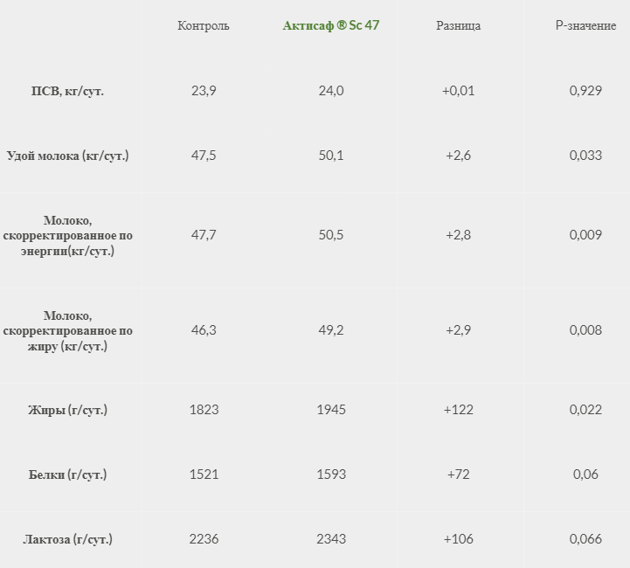630x568 pixels.
Task: Click Молоко, скорректированное по жиру label
Action: [67, 330]
